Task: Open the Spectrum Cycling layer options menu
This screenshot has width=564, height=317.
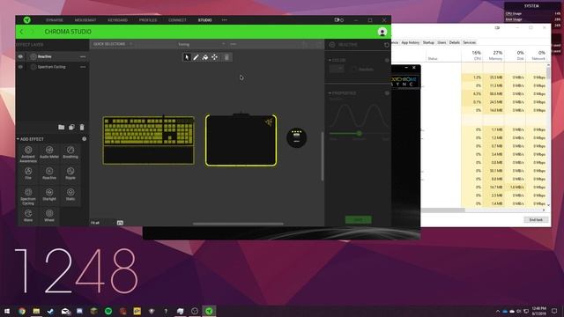Action: pyautogui.click(x=83, y=67)
